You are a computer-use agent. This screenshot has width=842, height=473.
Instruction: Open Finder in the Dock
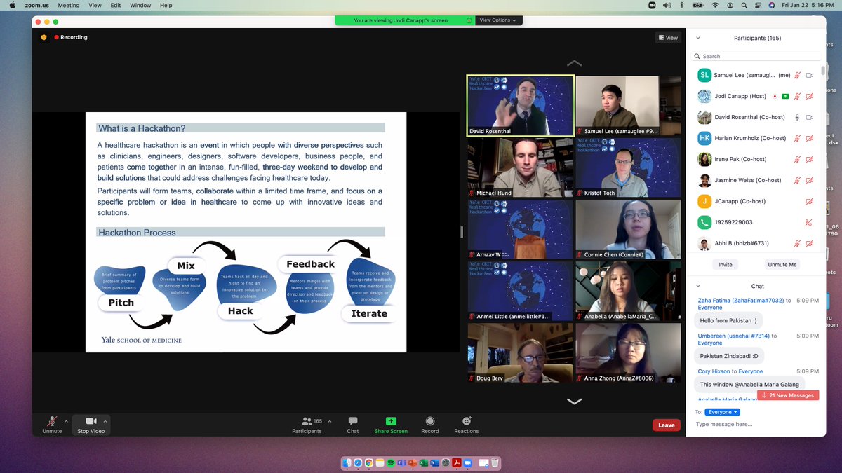point(347,463)
